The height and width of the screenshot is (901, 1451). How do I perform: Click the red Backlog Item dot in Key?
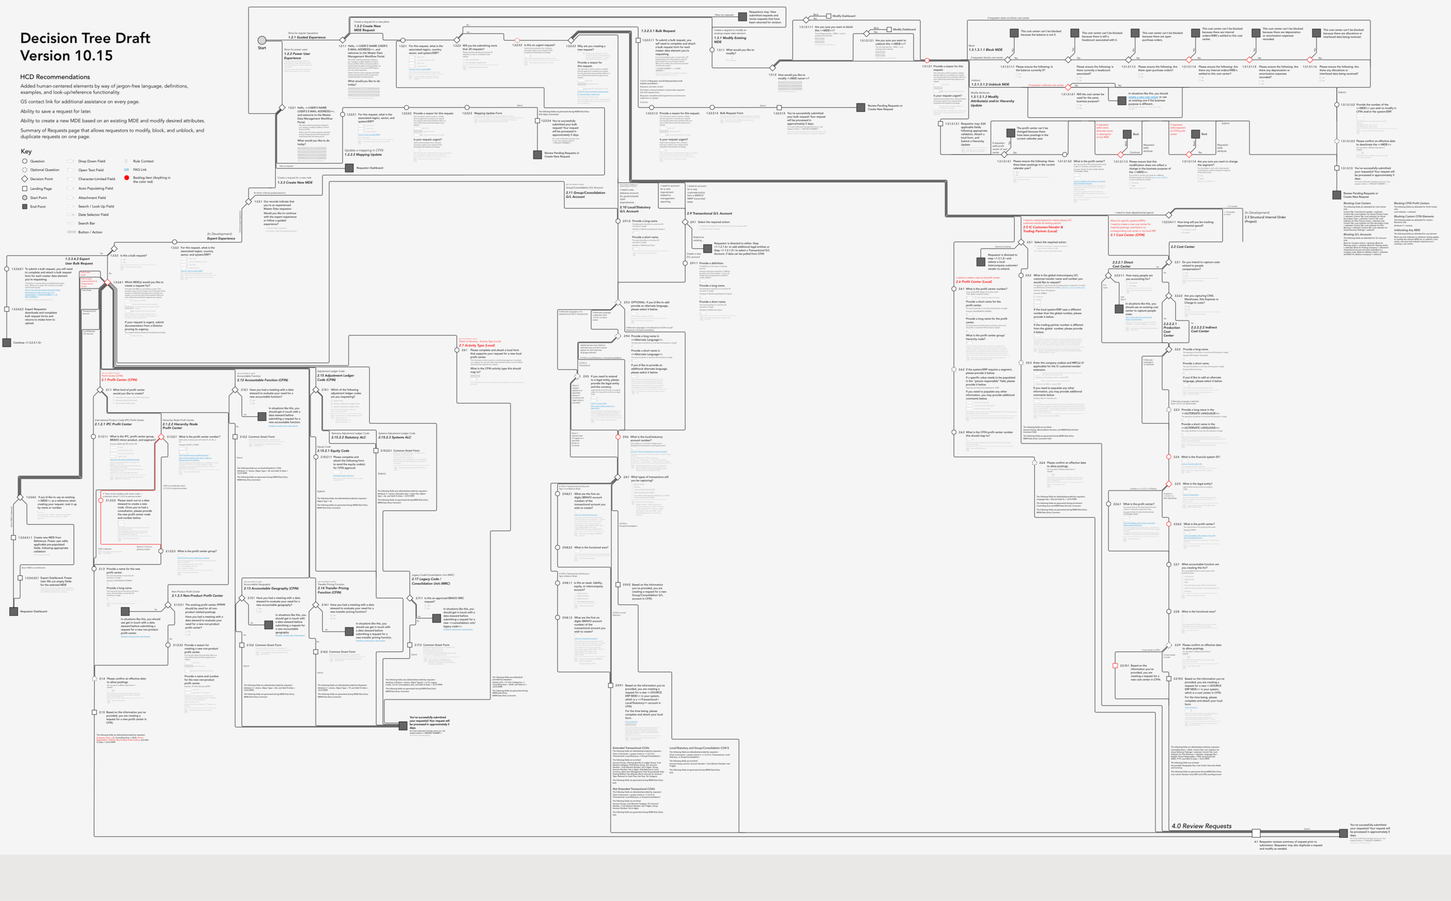127,178
